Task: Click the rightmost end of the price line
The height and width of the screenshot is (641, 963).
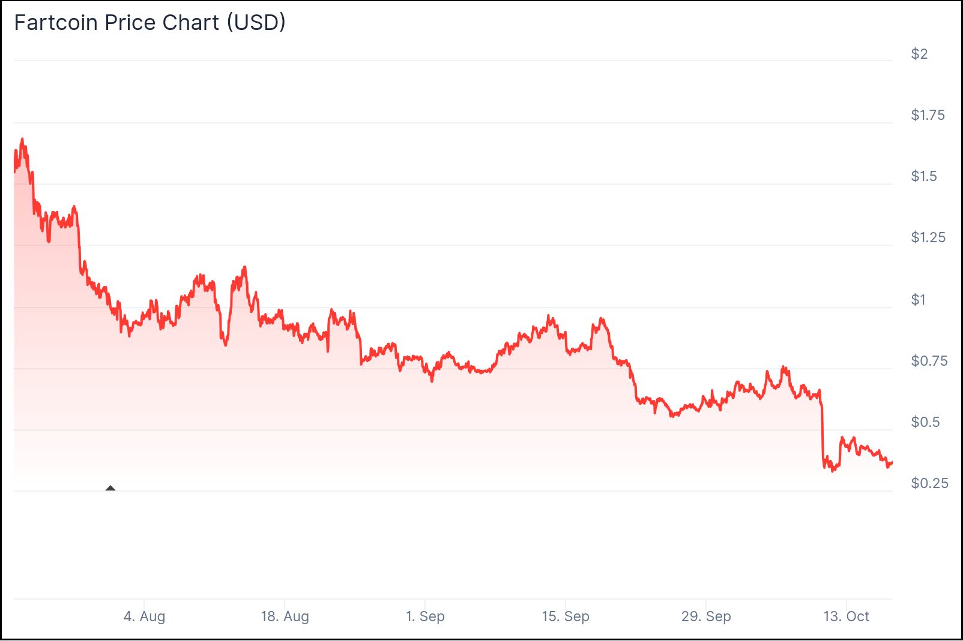Action: 892,462
